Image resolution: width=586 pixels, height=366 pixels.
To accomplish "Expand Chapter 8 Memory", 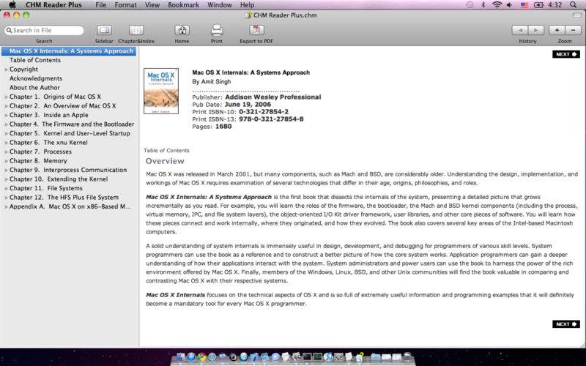I will tap(7, 161).
